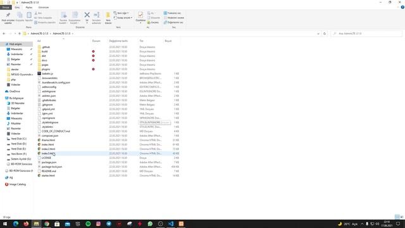The width and height of the screenshot is (405, 228).
Task: Click Tümünü seç (Select all) in ribbon
Action: [x=172, y=13]
